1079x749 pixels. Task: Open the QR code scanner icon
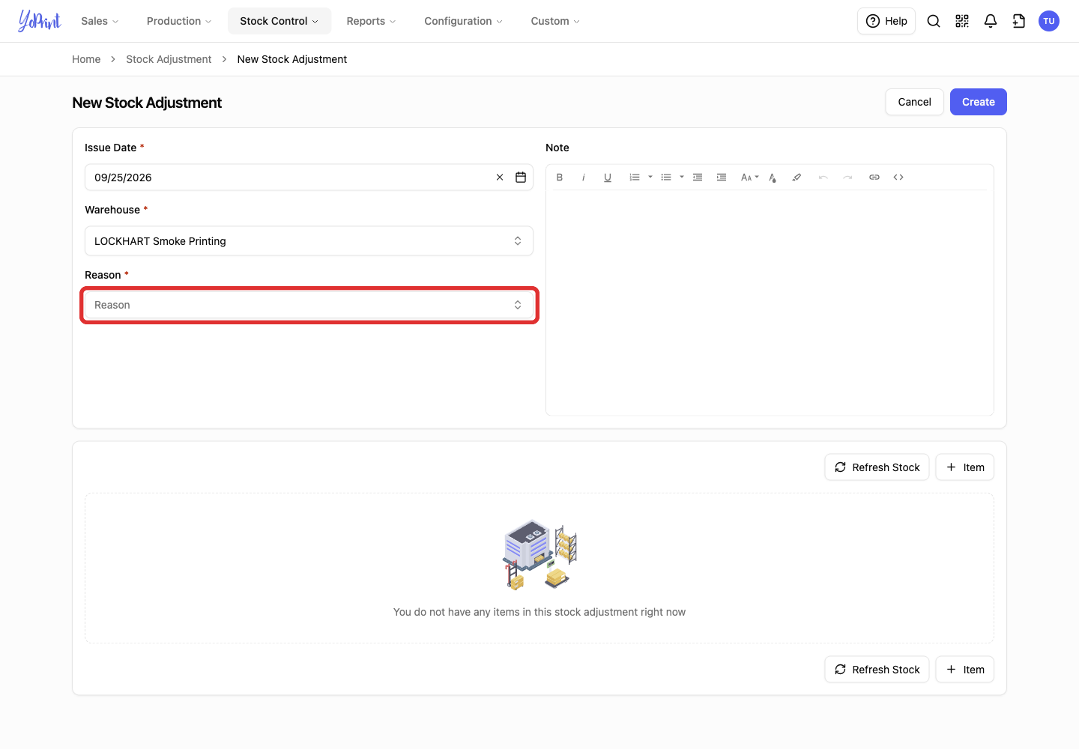click(962, 21)
